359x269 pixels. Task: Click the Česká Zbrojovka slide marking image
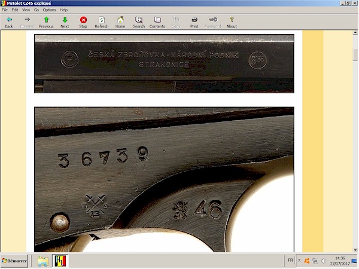click(164, 63)
